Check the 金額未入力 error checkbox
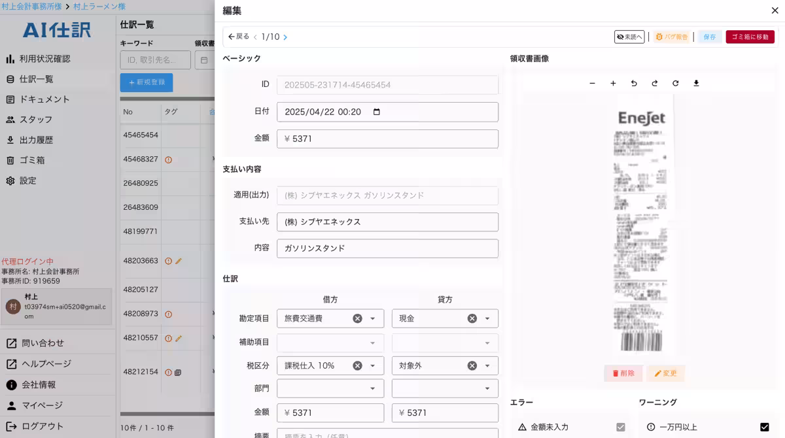This screenshot has height=438, width=785. 620,427
